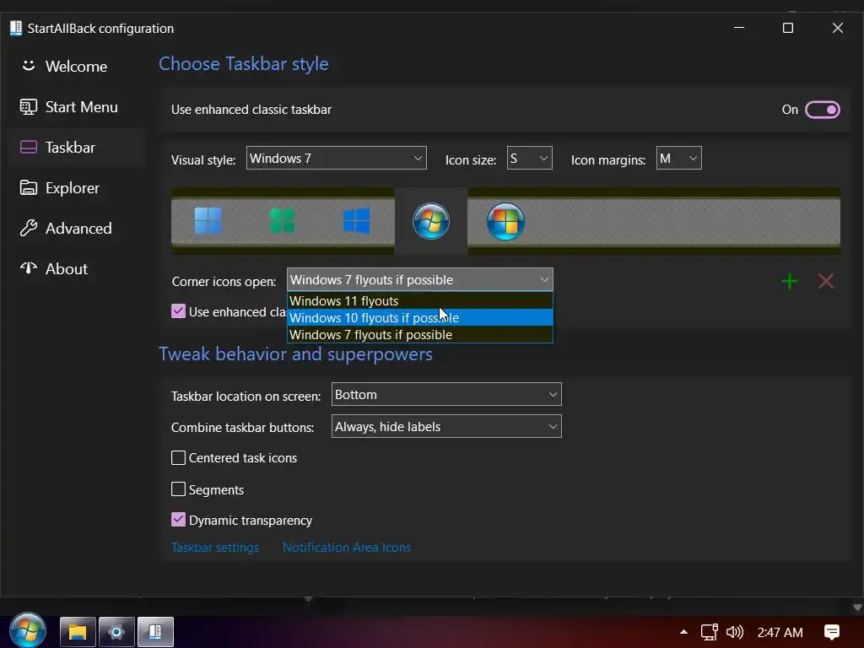864x648 pixels.
Task: Switch to the Start Menu section
Action: [76, 107]
